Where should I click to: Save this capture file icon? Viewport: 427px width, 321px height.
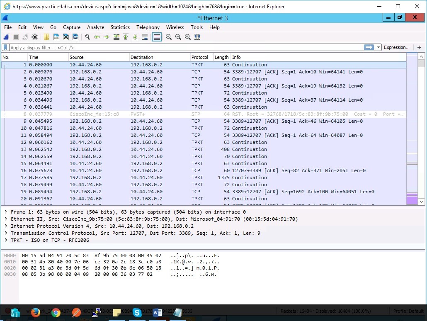coord(56,37)
